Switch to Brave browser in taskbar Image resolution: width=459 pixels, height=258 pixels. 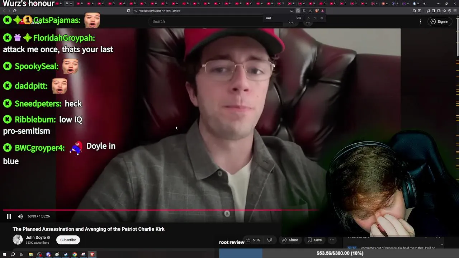click(92, 254)
